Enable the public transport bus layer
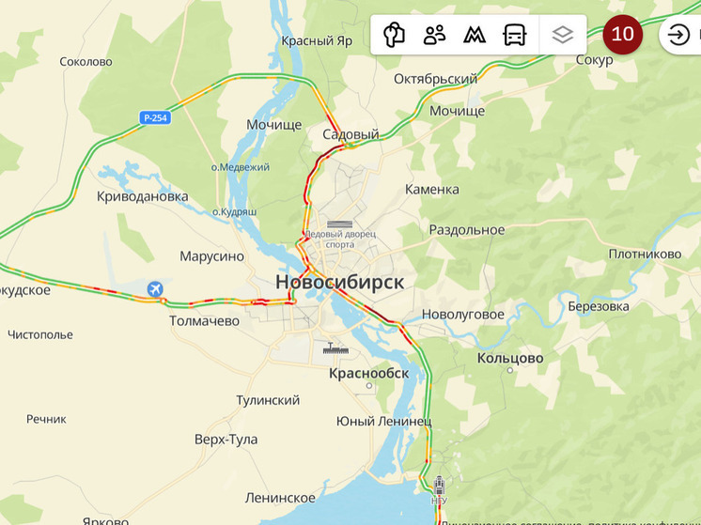This screenshot has height=525, width=701. [515, 35]
